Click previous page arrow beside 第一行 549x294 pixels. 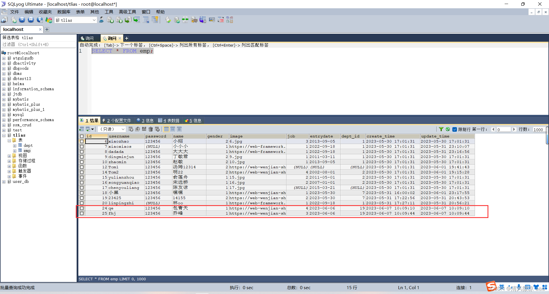pos(493,129)
